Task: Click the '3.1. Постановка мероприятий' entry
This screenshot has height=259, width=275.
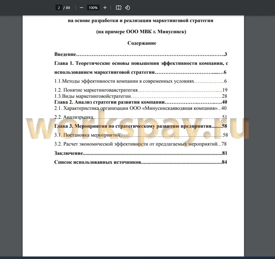Action: [141, 135]
